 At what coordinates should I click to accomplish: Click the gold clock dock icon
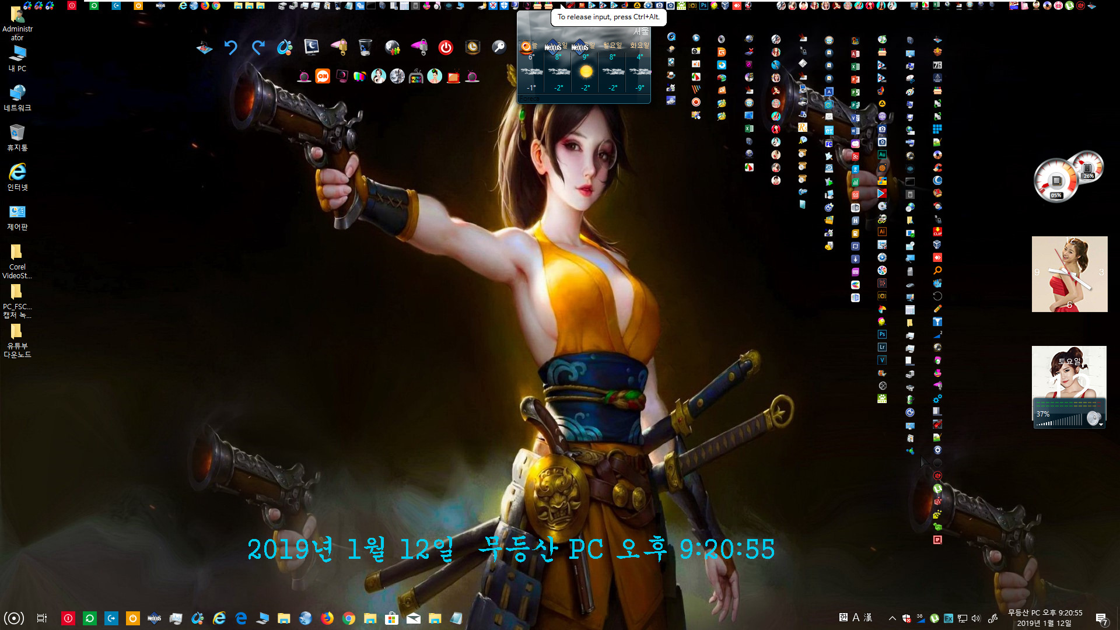point(473,47)
